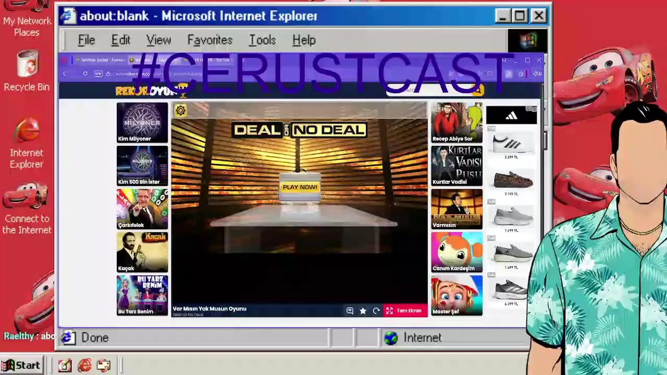Click the Deal or No Deal logo
667x375 pixels.
point(300,130)
